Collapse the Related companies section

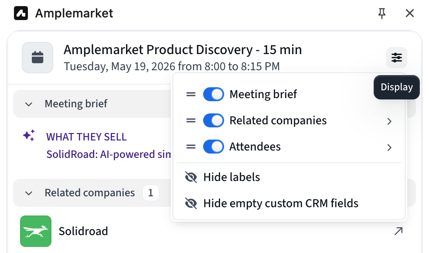tap(29, 193)
